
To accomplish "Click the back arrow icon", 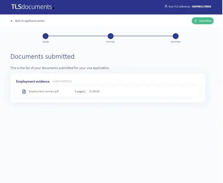I will pos(12,21).
